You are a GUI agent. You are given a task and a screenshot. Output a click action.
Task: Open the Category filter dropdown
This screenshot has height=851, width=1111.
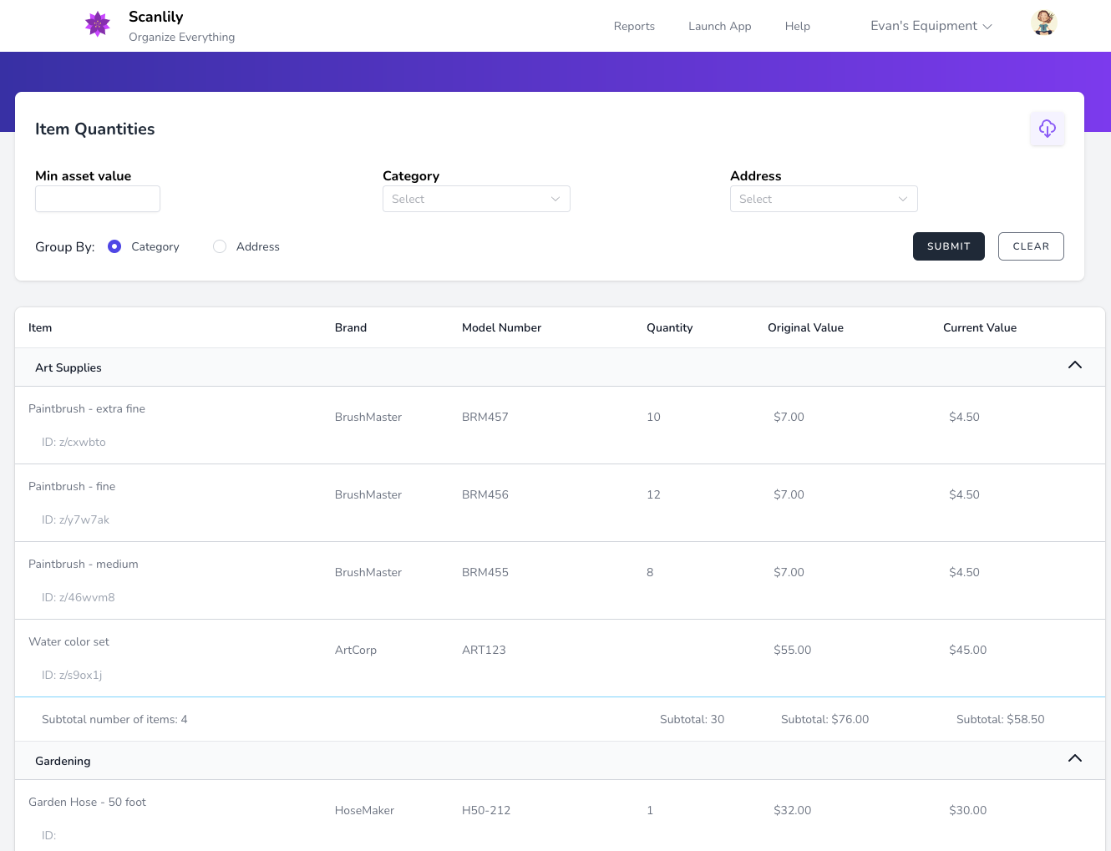(x=476, y=199)
